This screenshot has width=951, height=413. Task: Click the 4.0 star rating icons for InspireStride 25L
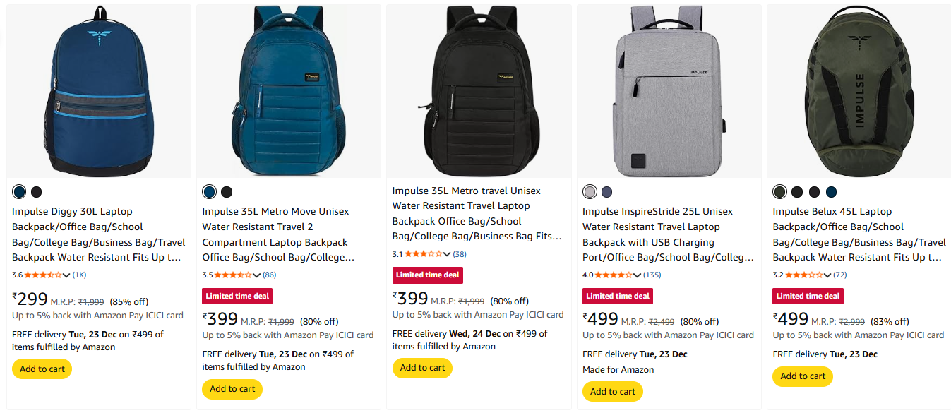tap(614, 275)
